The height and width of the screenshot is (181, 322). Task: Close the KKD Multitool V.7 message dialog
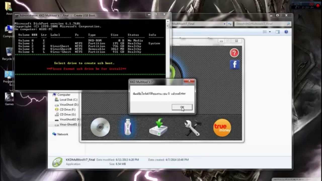click(x=189, y=81)
